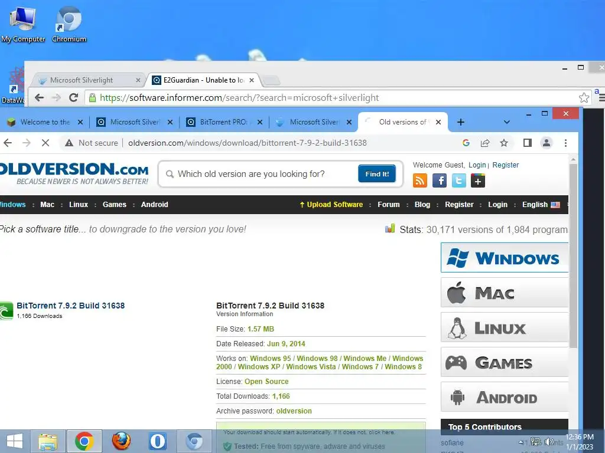Select the E2Guardian tab in background window
605x453 pixels.
204,80
